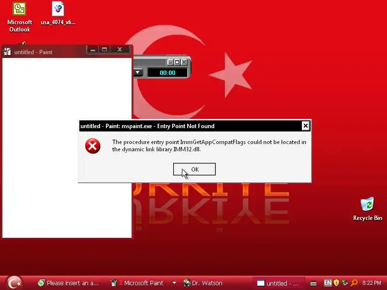
Task: Click the red error icon in the dialog
Action: coord(92,146)
